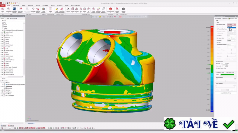Select the Decimate tool
The image size is (238, 133).
pyautogui.click(x=33, y=10)
